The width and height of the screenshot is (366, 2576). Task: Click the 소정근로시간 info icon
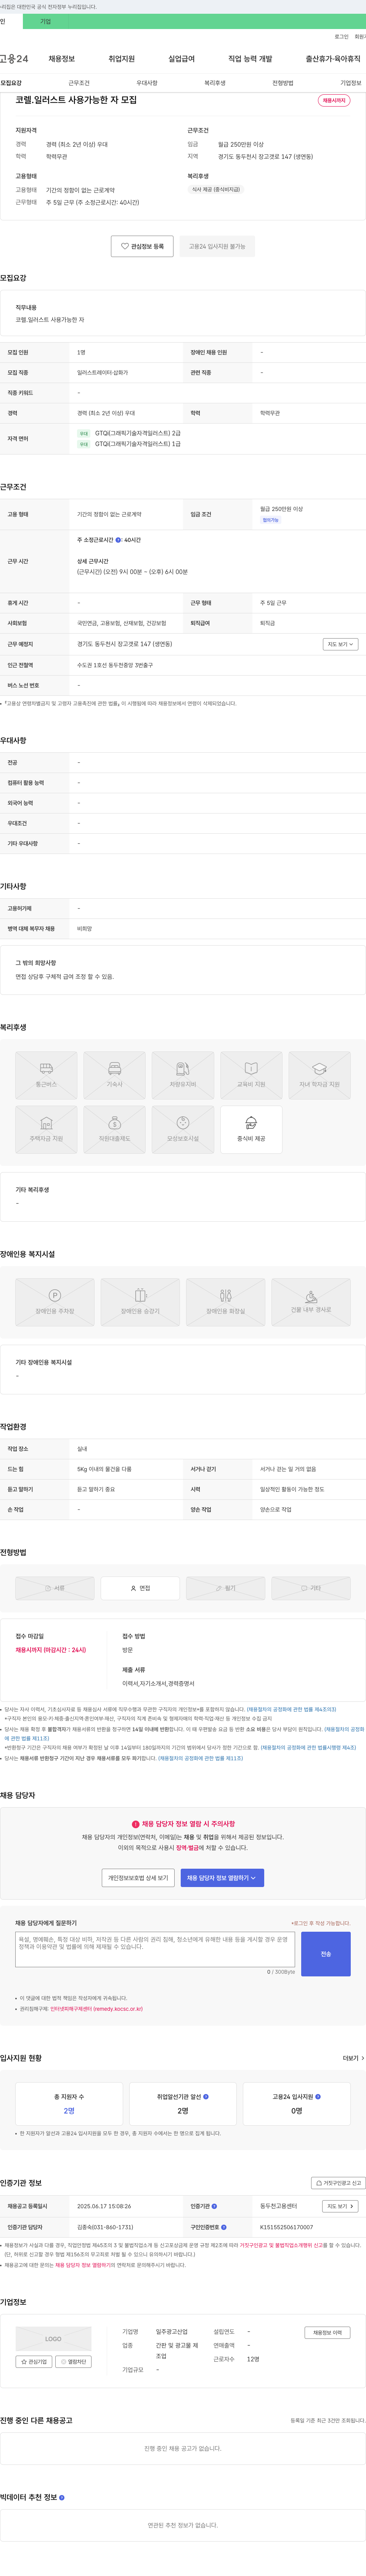pyautogui.click(x=119, y=540)
